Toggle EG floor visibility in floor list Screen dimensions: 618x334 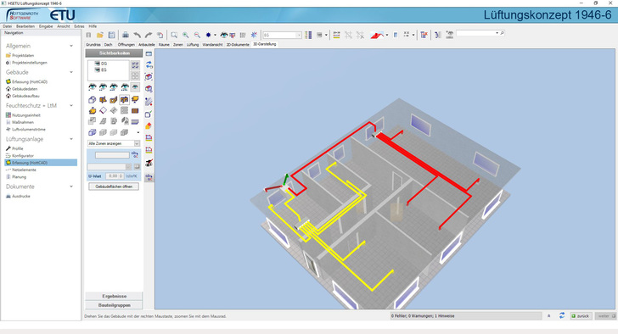98,70
